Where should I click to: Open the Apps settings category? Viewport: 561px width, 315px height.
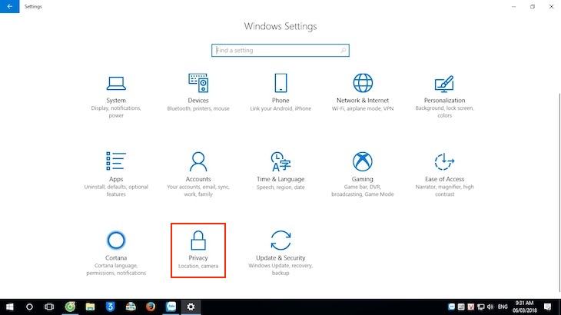click(x=116, y=174)
